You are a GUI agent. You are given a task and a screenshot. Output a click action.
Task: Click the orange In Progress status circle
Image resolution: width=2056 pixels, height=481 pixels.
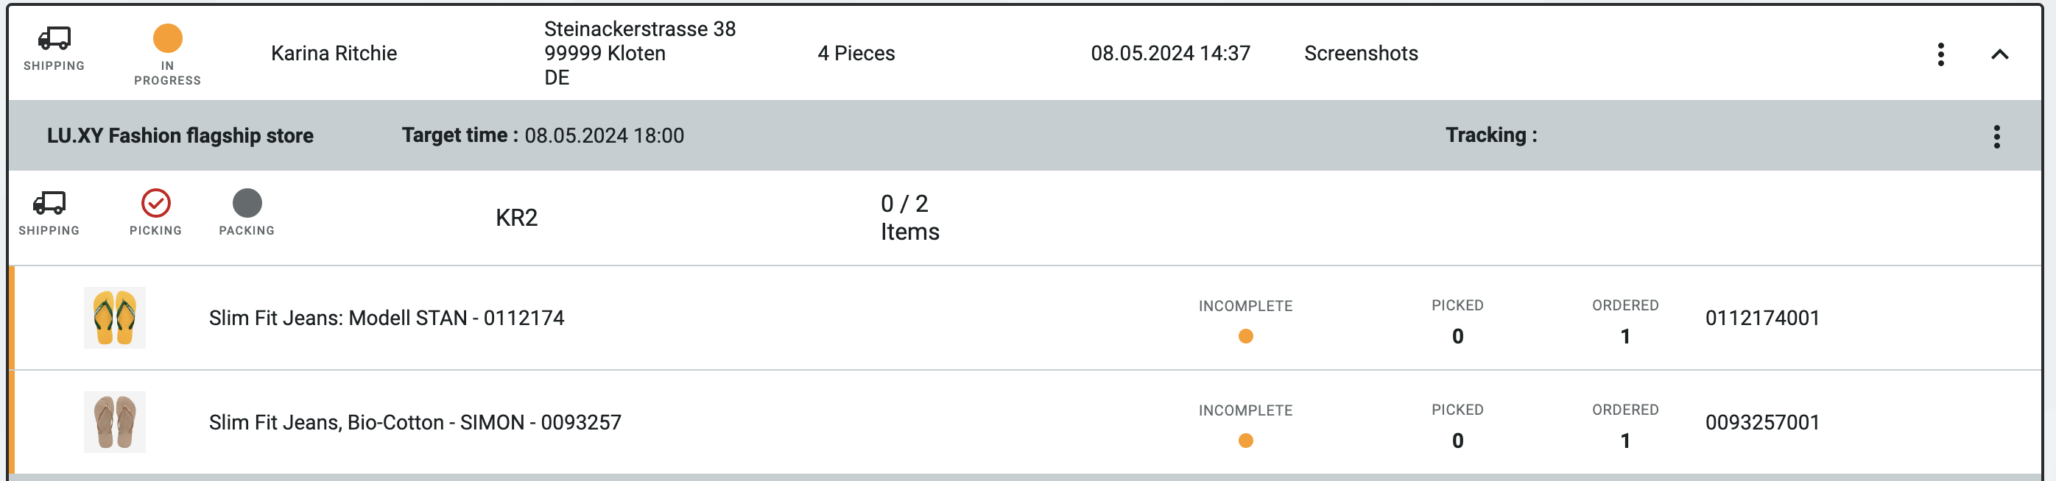pos(168,38)
